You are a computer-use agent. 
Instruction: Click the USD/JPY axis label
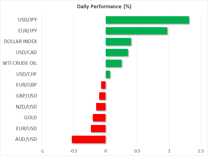tap(28, 20)
